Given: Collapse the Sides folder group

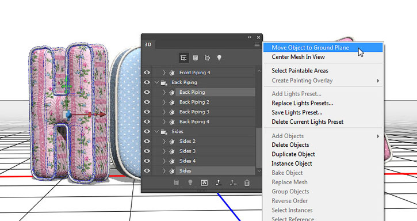Looking at the screenshot, I should pyautogui.click(x=156, y=131).
